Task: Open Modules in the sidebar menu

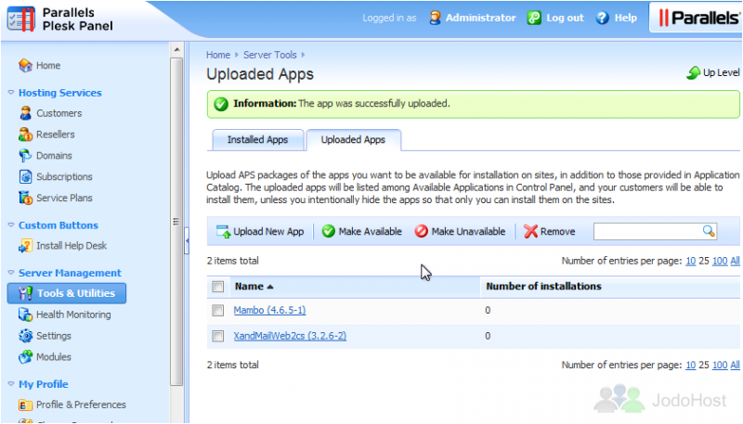Action: [x=54, y=357]
